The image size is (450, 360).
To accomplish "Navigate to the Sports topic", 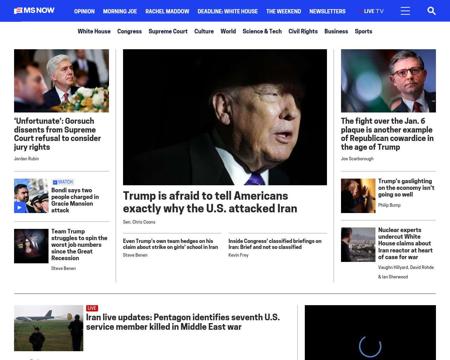I will (x=364, y=31).
